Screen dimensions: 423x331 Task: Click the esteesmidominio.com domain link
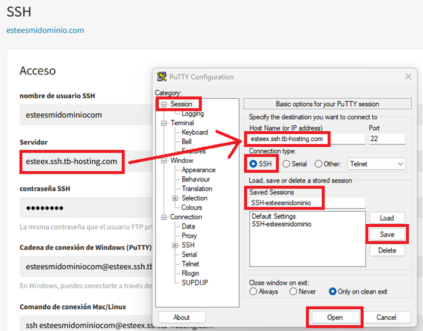[x=45, y=30]
